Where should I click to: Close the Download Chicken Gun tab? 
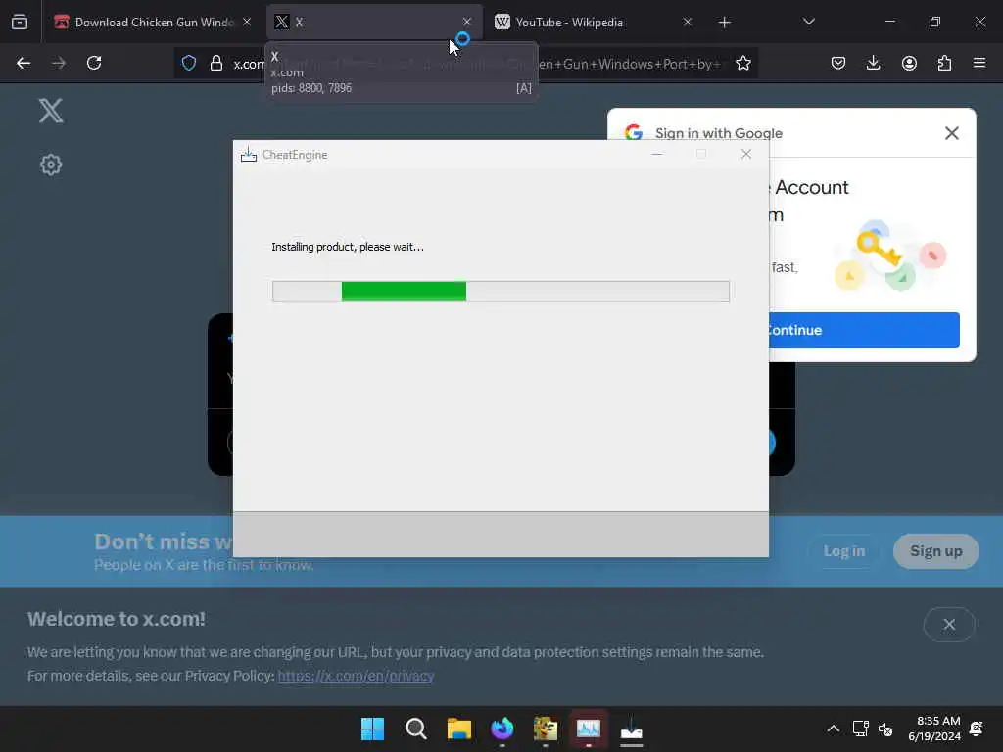coord(247,22)
